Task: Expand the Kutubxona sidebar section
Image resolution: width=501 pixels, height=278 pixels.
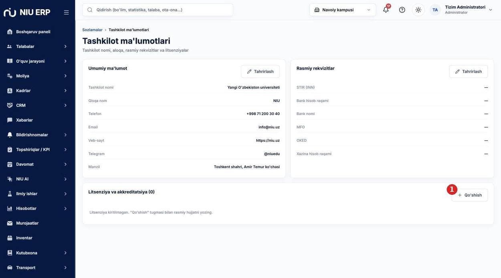Action: click(x=37, y=253)
